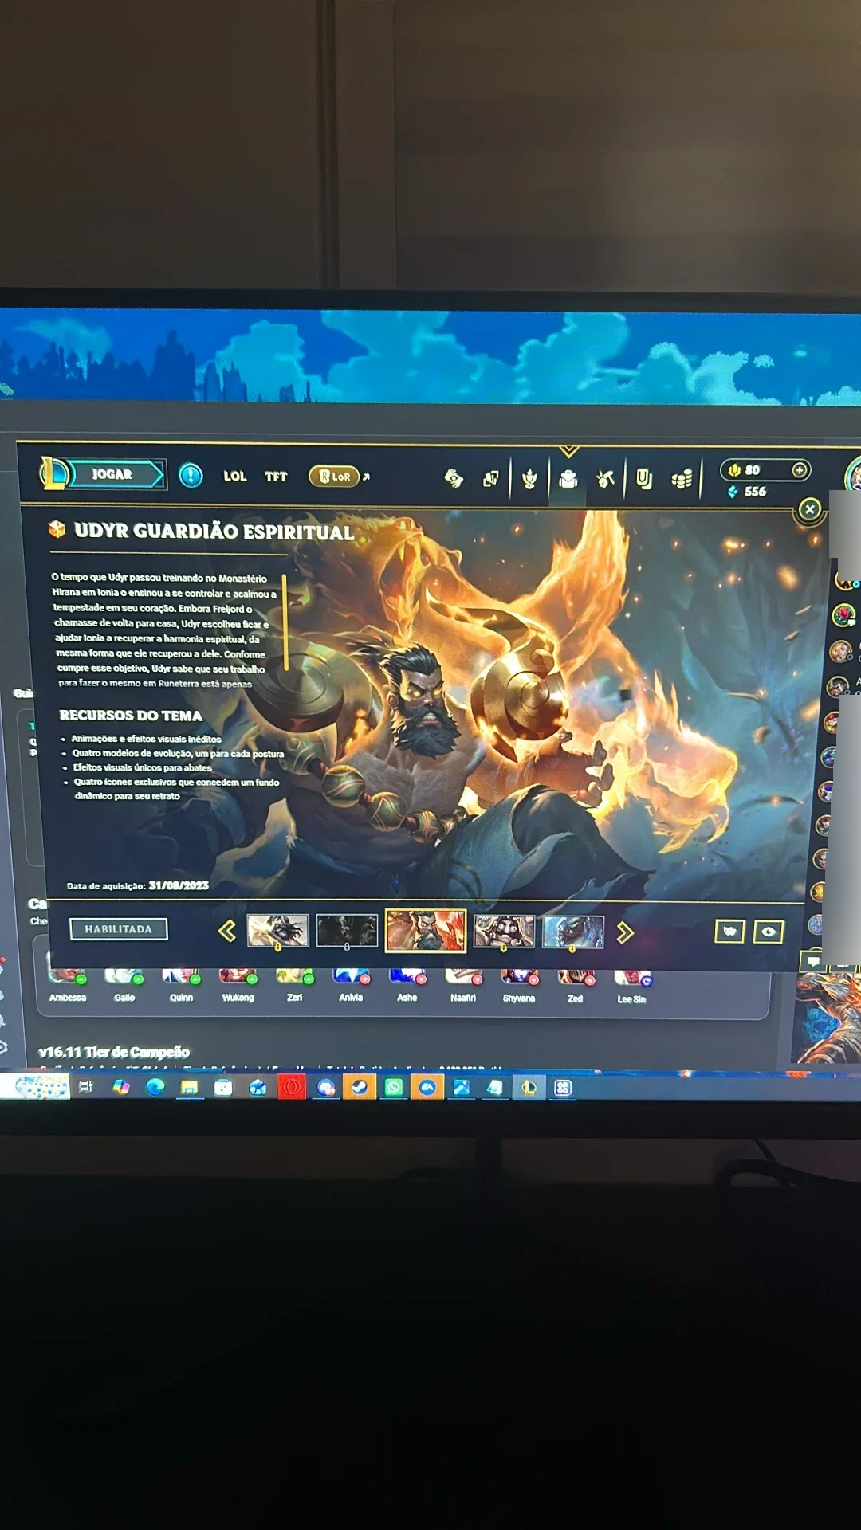
Task: Open the chat bubble icon in the social panel
Action: 813,961
